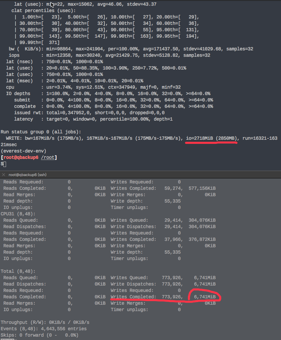
Task: Click the min=12358 iops value
Action: pos(60,55)
